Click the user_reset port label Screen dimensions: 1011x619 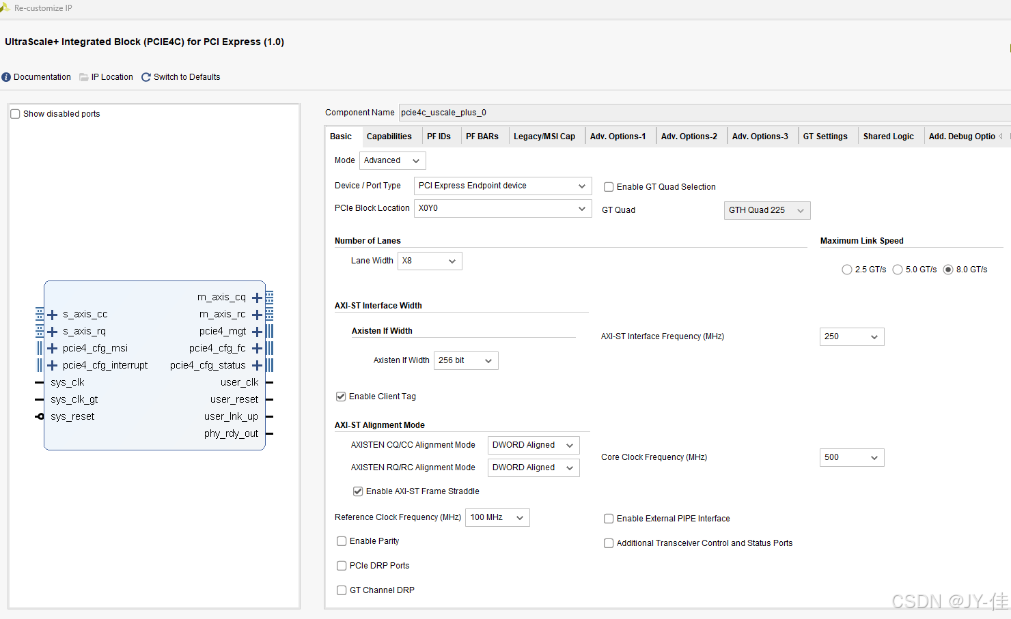(234, 400)
